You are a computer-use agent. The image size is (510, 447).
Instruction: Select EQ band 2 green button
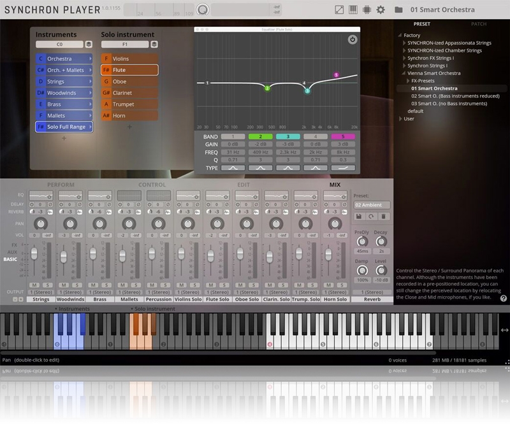click(261, 136)
